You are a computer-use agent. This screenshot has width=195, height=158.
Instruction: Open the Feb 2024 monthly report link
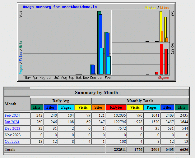click(x=12, y=115)
